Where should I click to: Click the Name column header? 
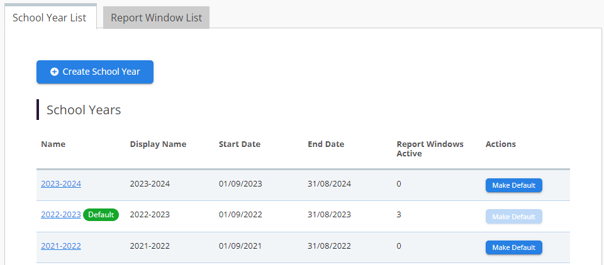point(53,144)
